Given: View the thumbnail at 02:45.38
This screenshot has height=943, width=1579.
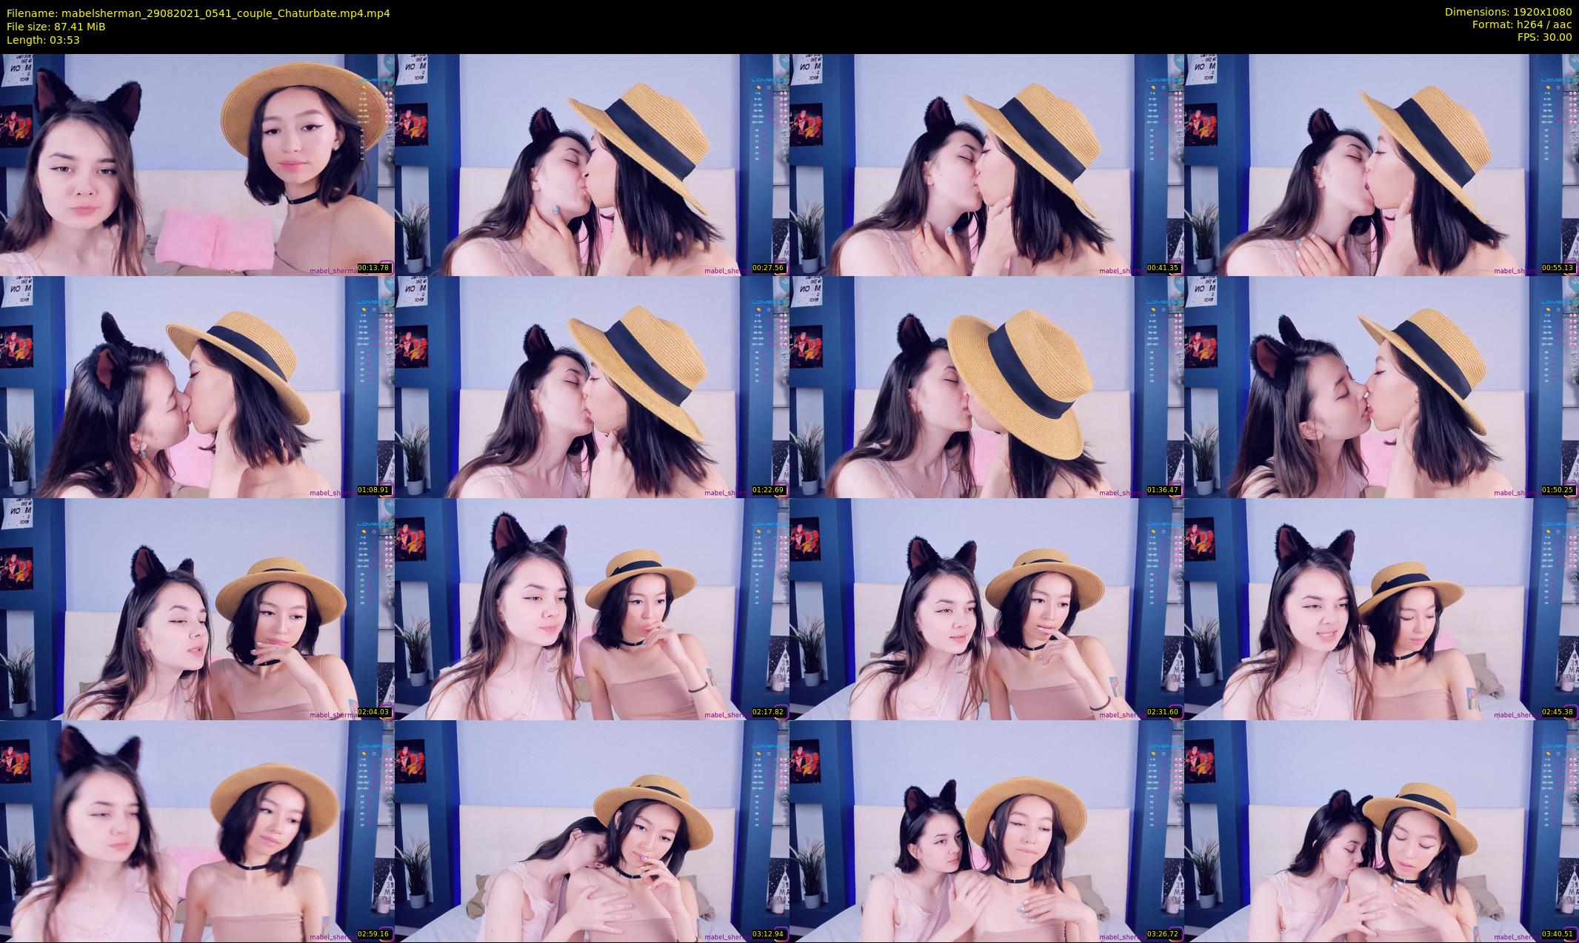Looking at the screenshot, I should point(1381,608).
